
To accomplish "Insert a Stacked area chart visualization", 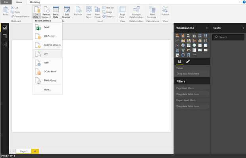I will pos(188,40).
